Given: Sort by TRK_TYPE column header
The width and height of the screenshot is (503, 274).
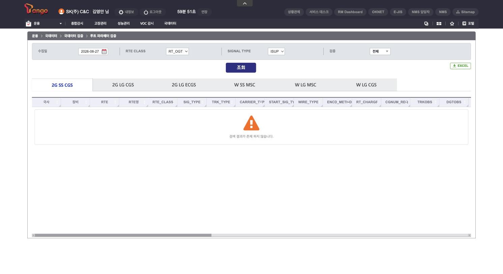Looking at the screenshot, I should pos(221,102).
